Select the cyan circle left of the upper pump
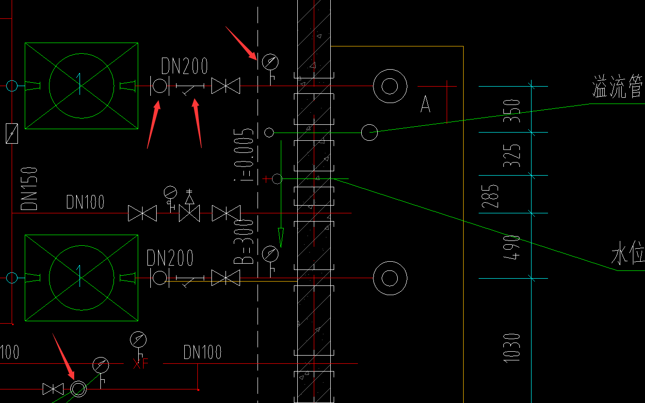Viewport: 645px width, 403px height. [12, 86]
